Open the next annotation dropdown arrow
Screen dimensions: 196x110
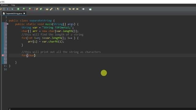click(x=61, y=9)
